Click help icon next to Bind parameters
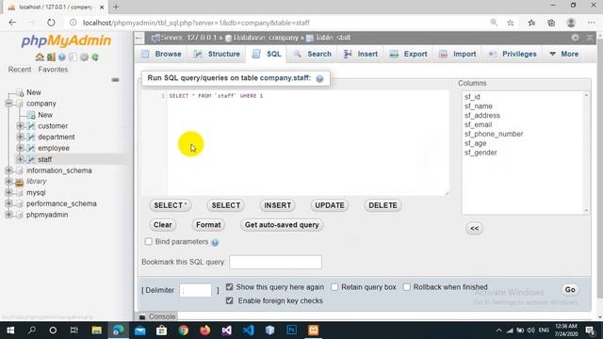The height and width of the screenshot is (339, 603). [215, 242]
